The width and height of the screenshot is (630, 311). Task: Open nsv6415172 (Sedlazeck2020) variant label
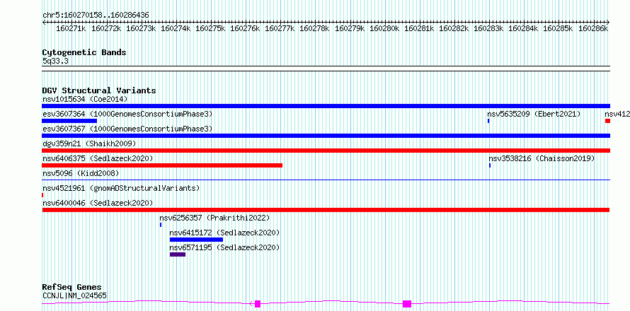224,233
